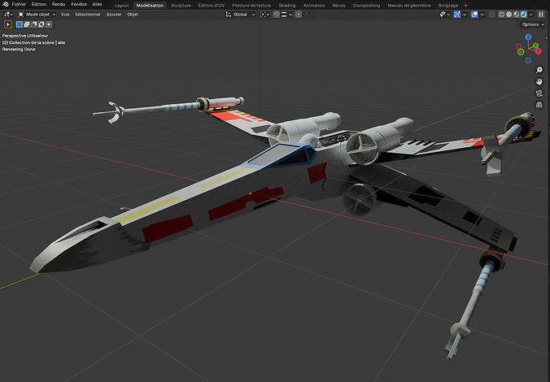This screenshot has height=382, width=550.
Task: Switch to the Rendu workspace tab
Action: click(x=338, y=5)
